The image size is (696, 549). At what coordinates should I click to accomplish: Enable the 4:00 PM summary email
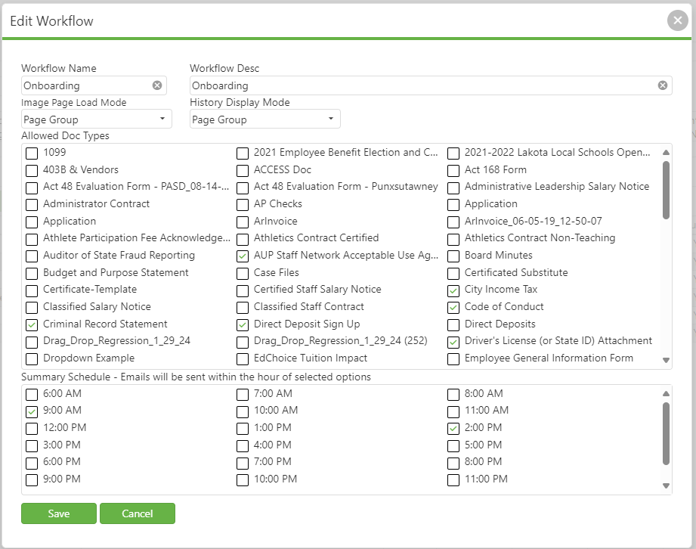click(x=243, y=446)
